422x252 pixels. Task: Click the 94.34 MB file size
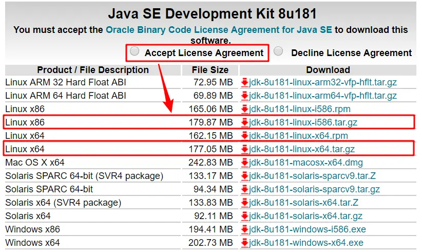point(213,189)
